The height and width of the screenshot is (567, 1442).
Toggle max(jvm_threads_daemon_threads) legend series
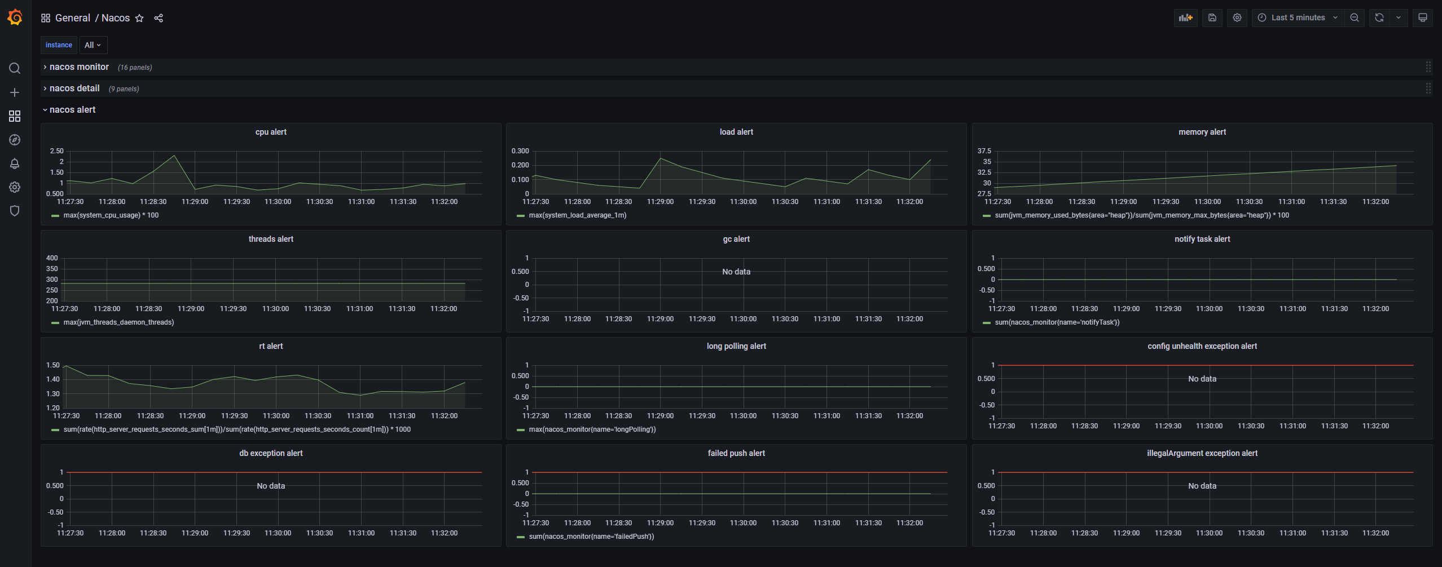click(x=118, y=322)
